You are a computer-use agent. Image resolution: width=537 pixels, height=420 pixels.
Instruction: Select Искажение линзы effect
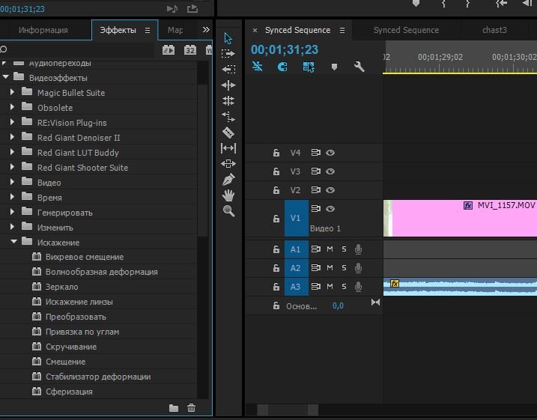[79, 302]
